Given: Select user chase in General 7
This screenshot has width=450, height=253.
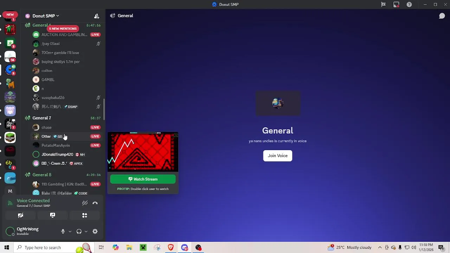Looking at the screenshot, I should 46,128.
